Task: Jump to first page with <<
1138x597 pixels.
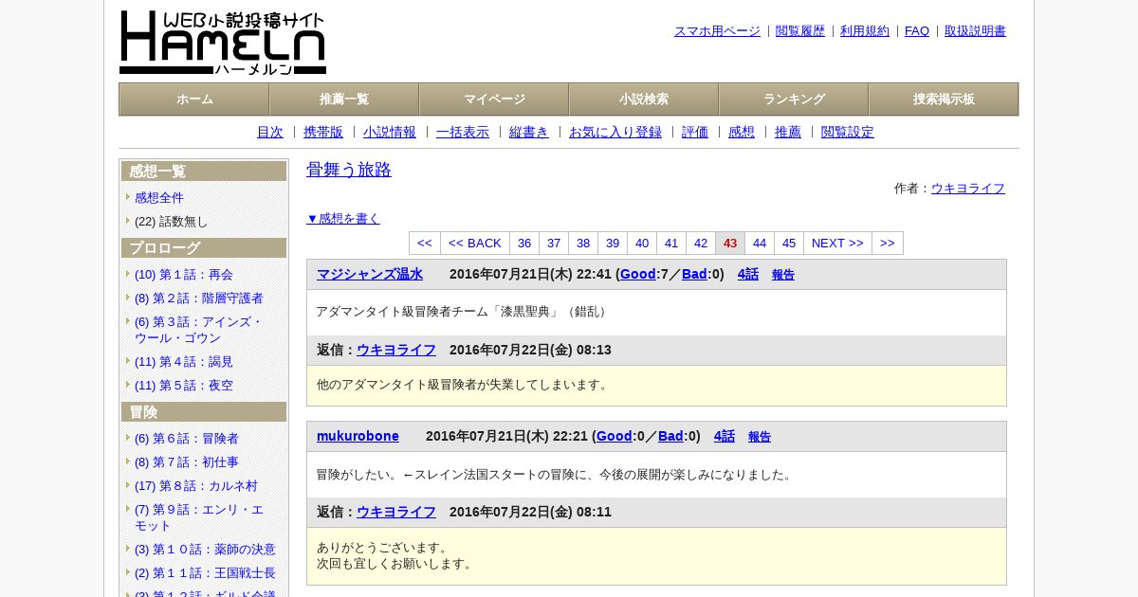Action: point(425,243)
